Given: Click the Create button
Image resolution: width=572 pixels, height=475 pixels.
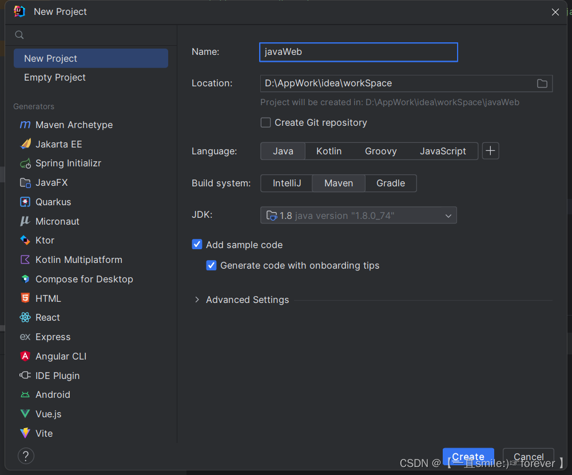Looking at the screenshot, I should click(468, 457).
